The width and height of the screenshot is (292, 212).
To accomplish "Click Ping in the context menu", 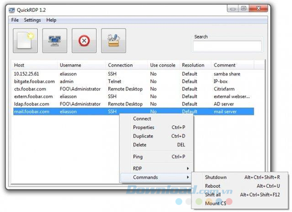I will tap(138, 157).
